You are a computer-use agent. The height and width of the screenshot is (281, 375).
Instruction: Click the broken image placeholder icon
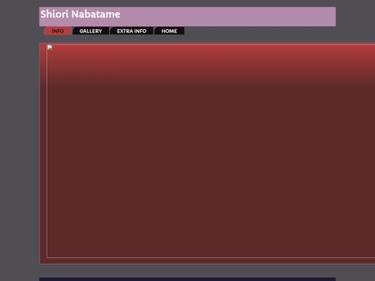(x=50, y=47)
